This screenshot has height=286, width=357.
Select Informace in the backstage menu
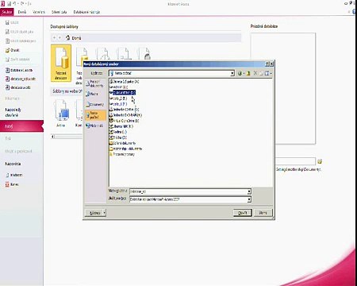pyautogui.click(x=12, y=99)
